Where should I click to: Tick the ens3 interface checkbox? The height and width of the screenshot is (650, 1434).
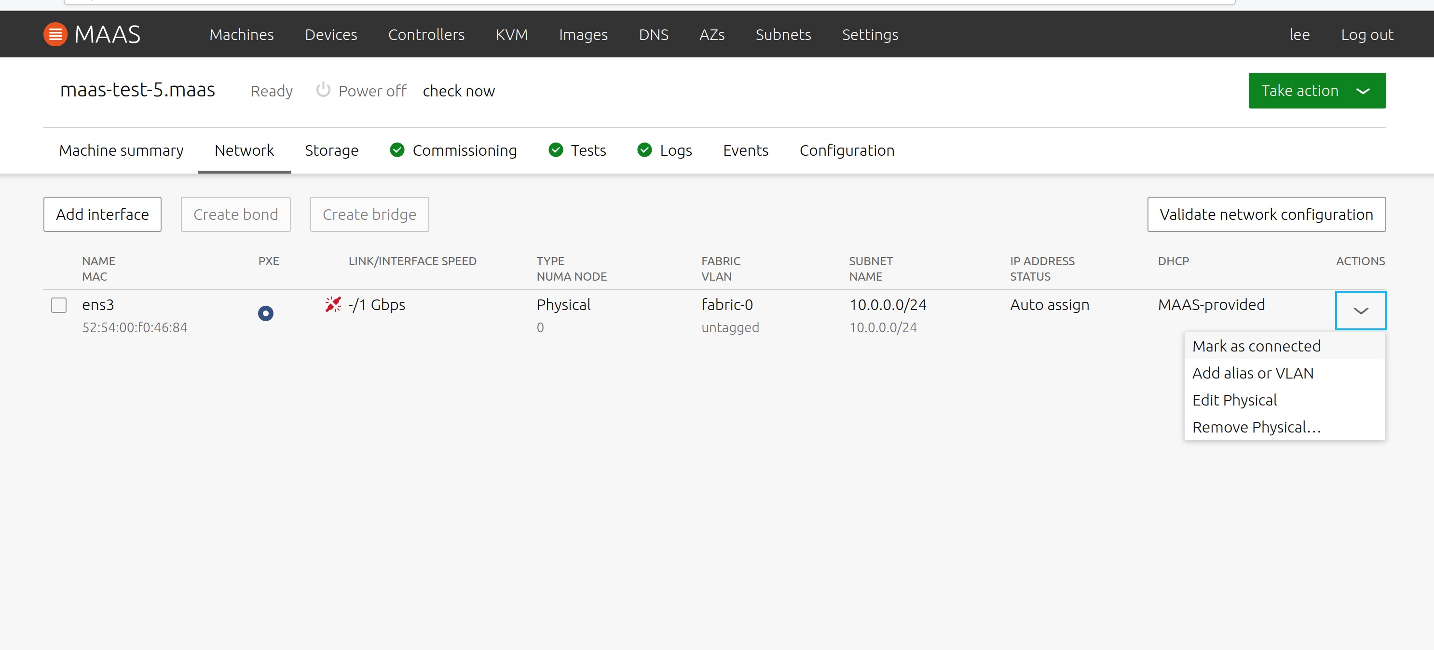(x=59, y=305)
